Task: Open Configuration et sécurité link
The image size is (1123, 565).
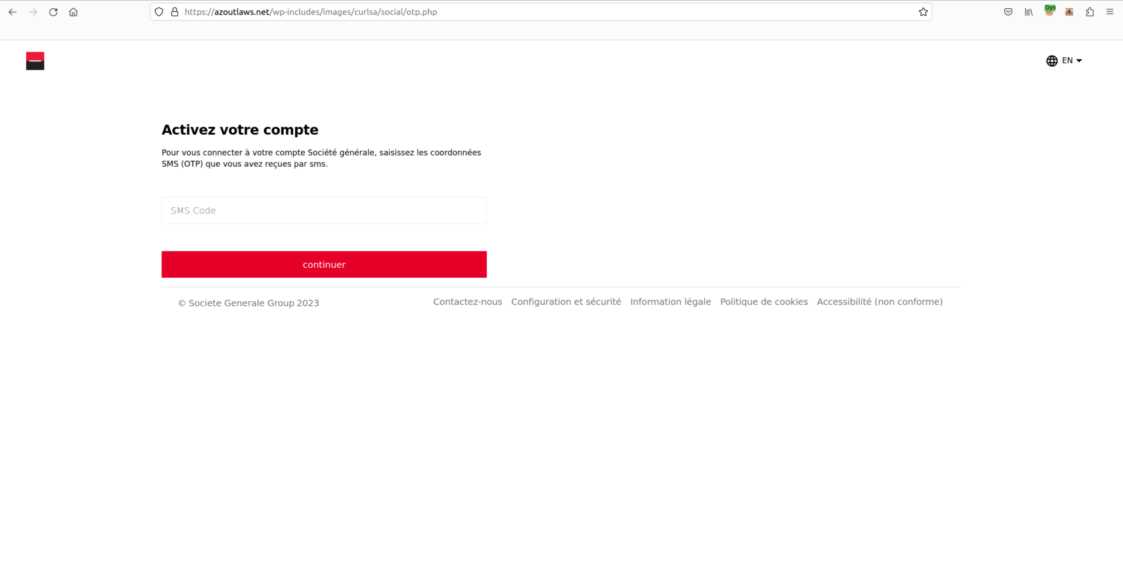Action: coord(566,302)
